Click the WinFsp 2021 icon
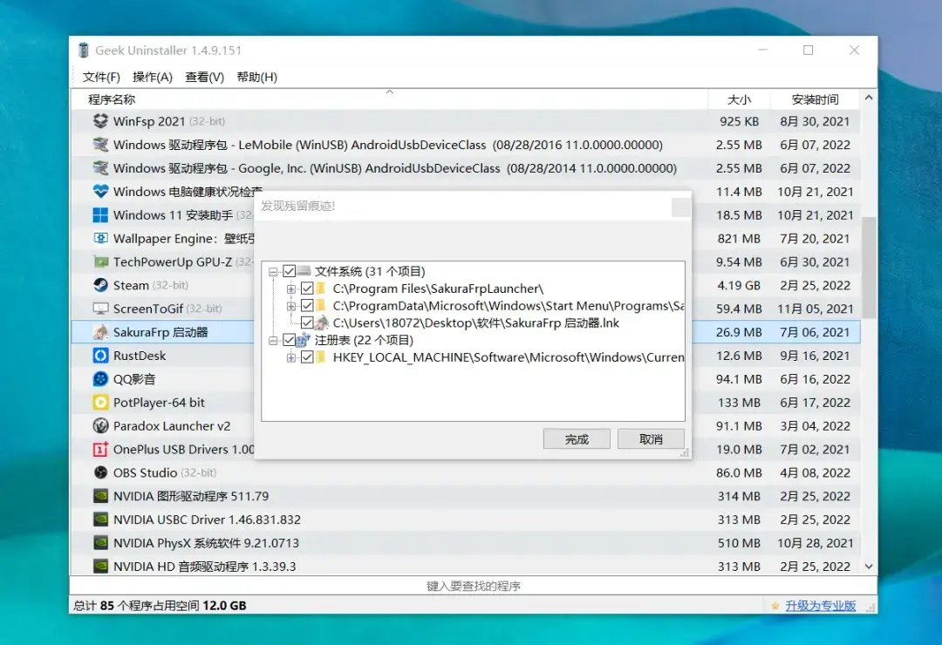 click(x=100, y=121)
